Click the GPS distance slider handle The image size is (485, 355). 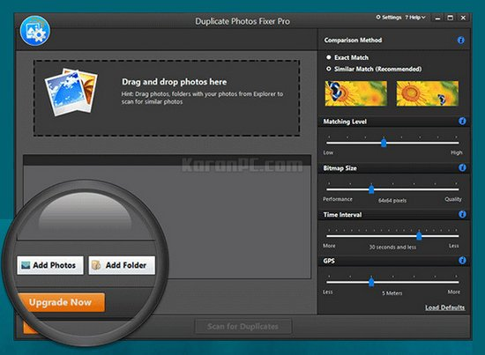tap(371, 282)
